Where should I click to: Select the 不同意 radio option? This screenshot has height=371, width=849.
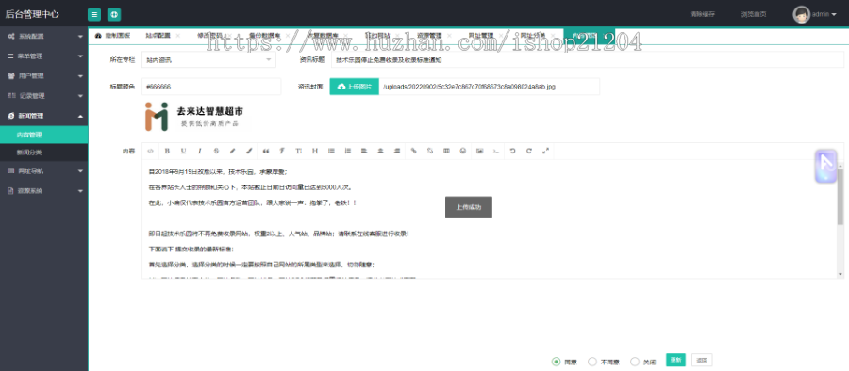tap(592, 362)
